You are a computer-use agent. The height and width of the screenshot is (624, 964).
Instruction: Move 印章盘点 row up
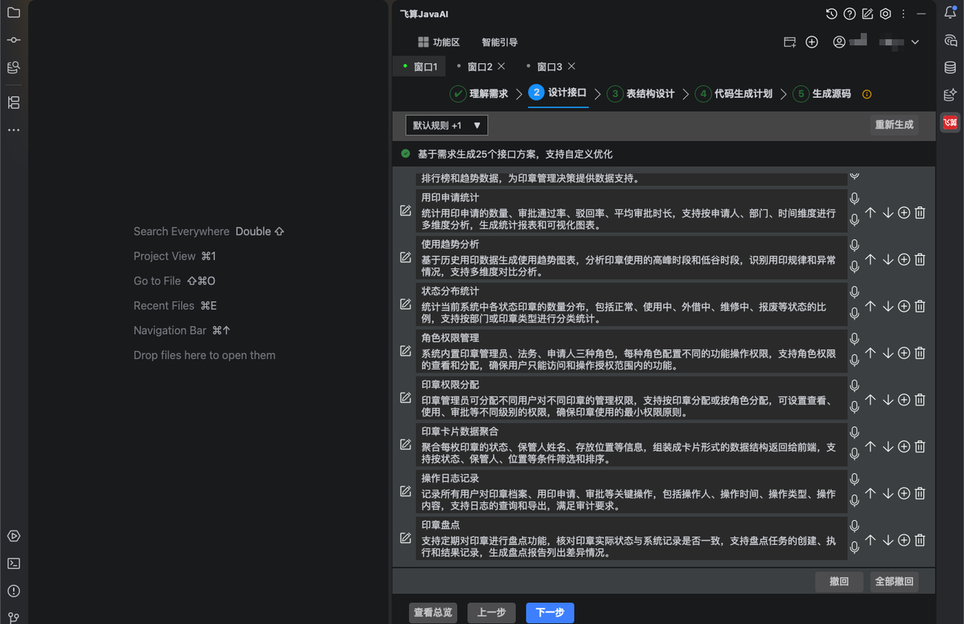871,540
